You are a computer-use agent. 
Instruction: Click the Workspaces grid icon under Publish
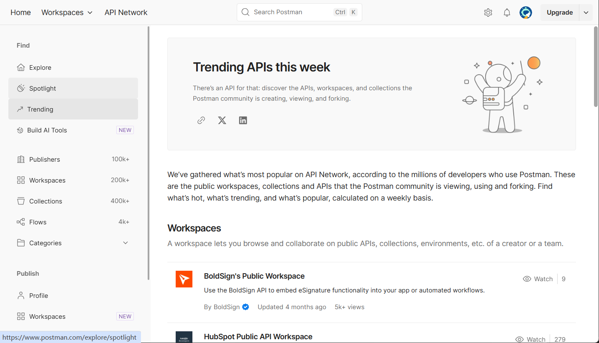pos(21,316)
